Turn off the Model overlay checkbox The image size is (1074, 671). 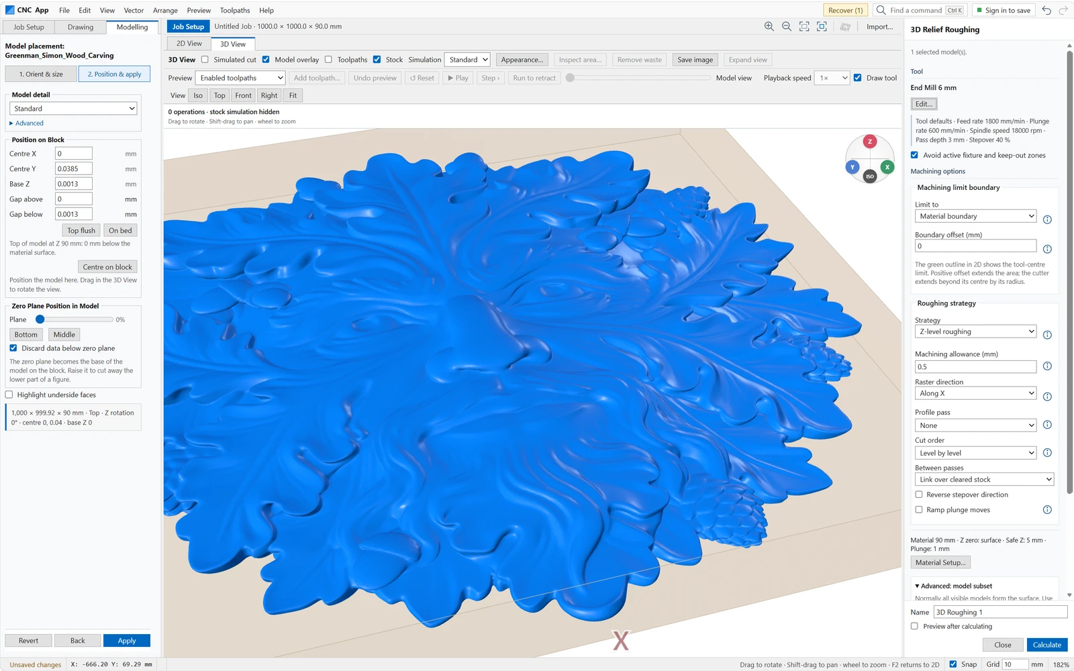[x=266, y=60]
